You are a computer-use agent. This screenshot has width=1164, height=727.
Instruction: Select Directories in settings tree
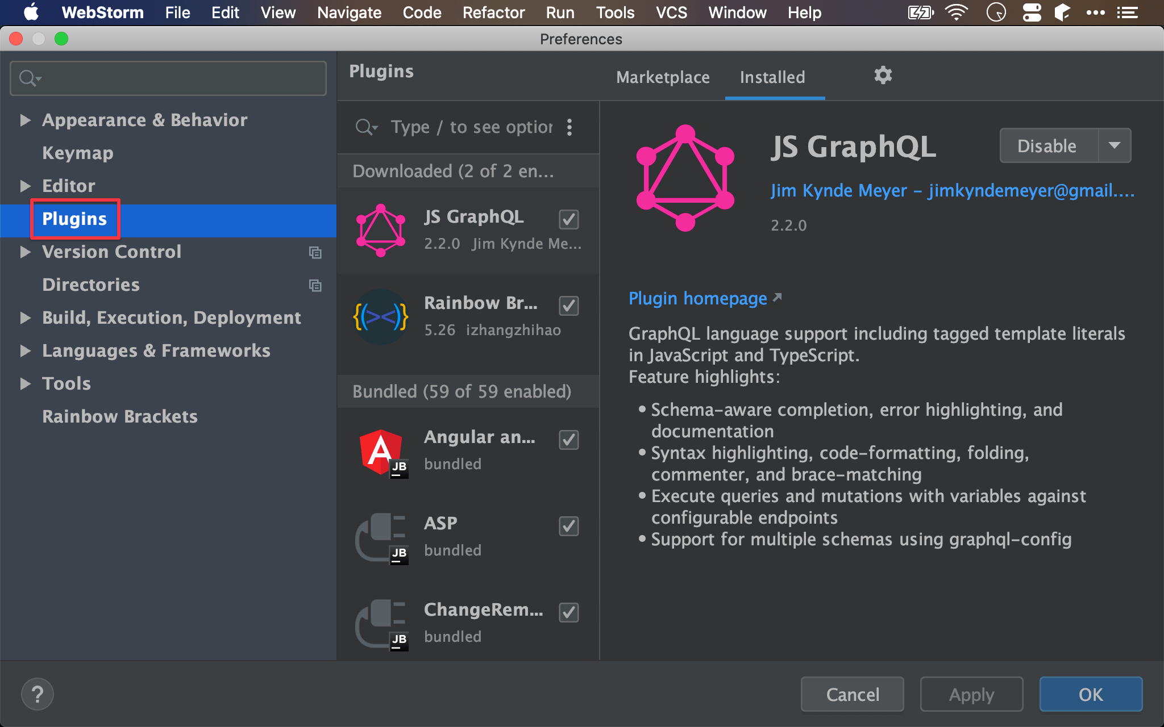pyautogui.click(x=91, y=285)
